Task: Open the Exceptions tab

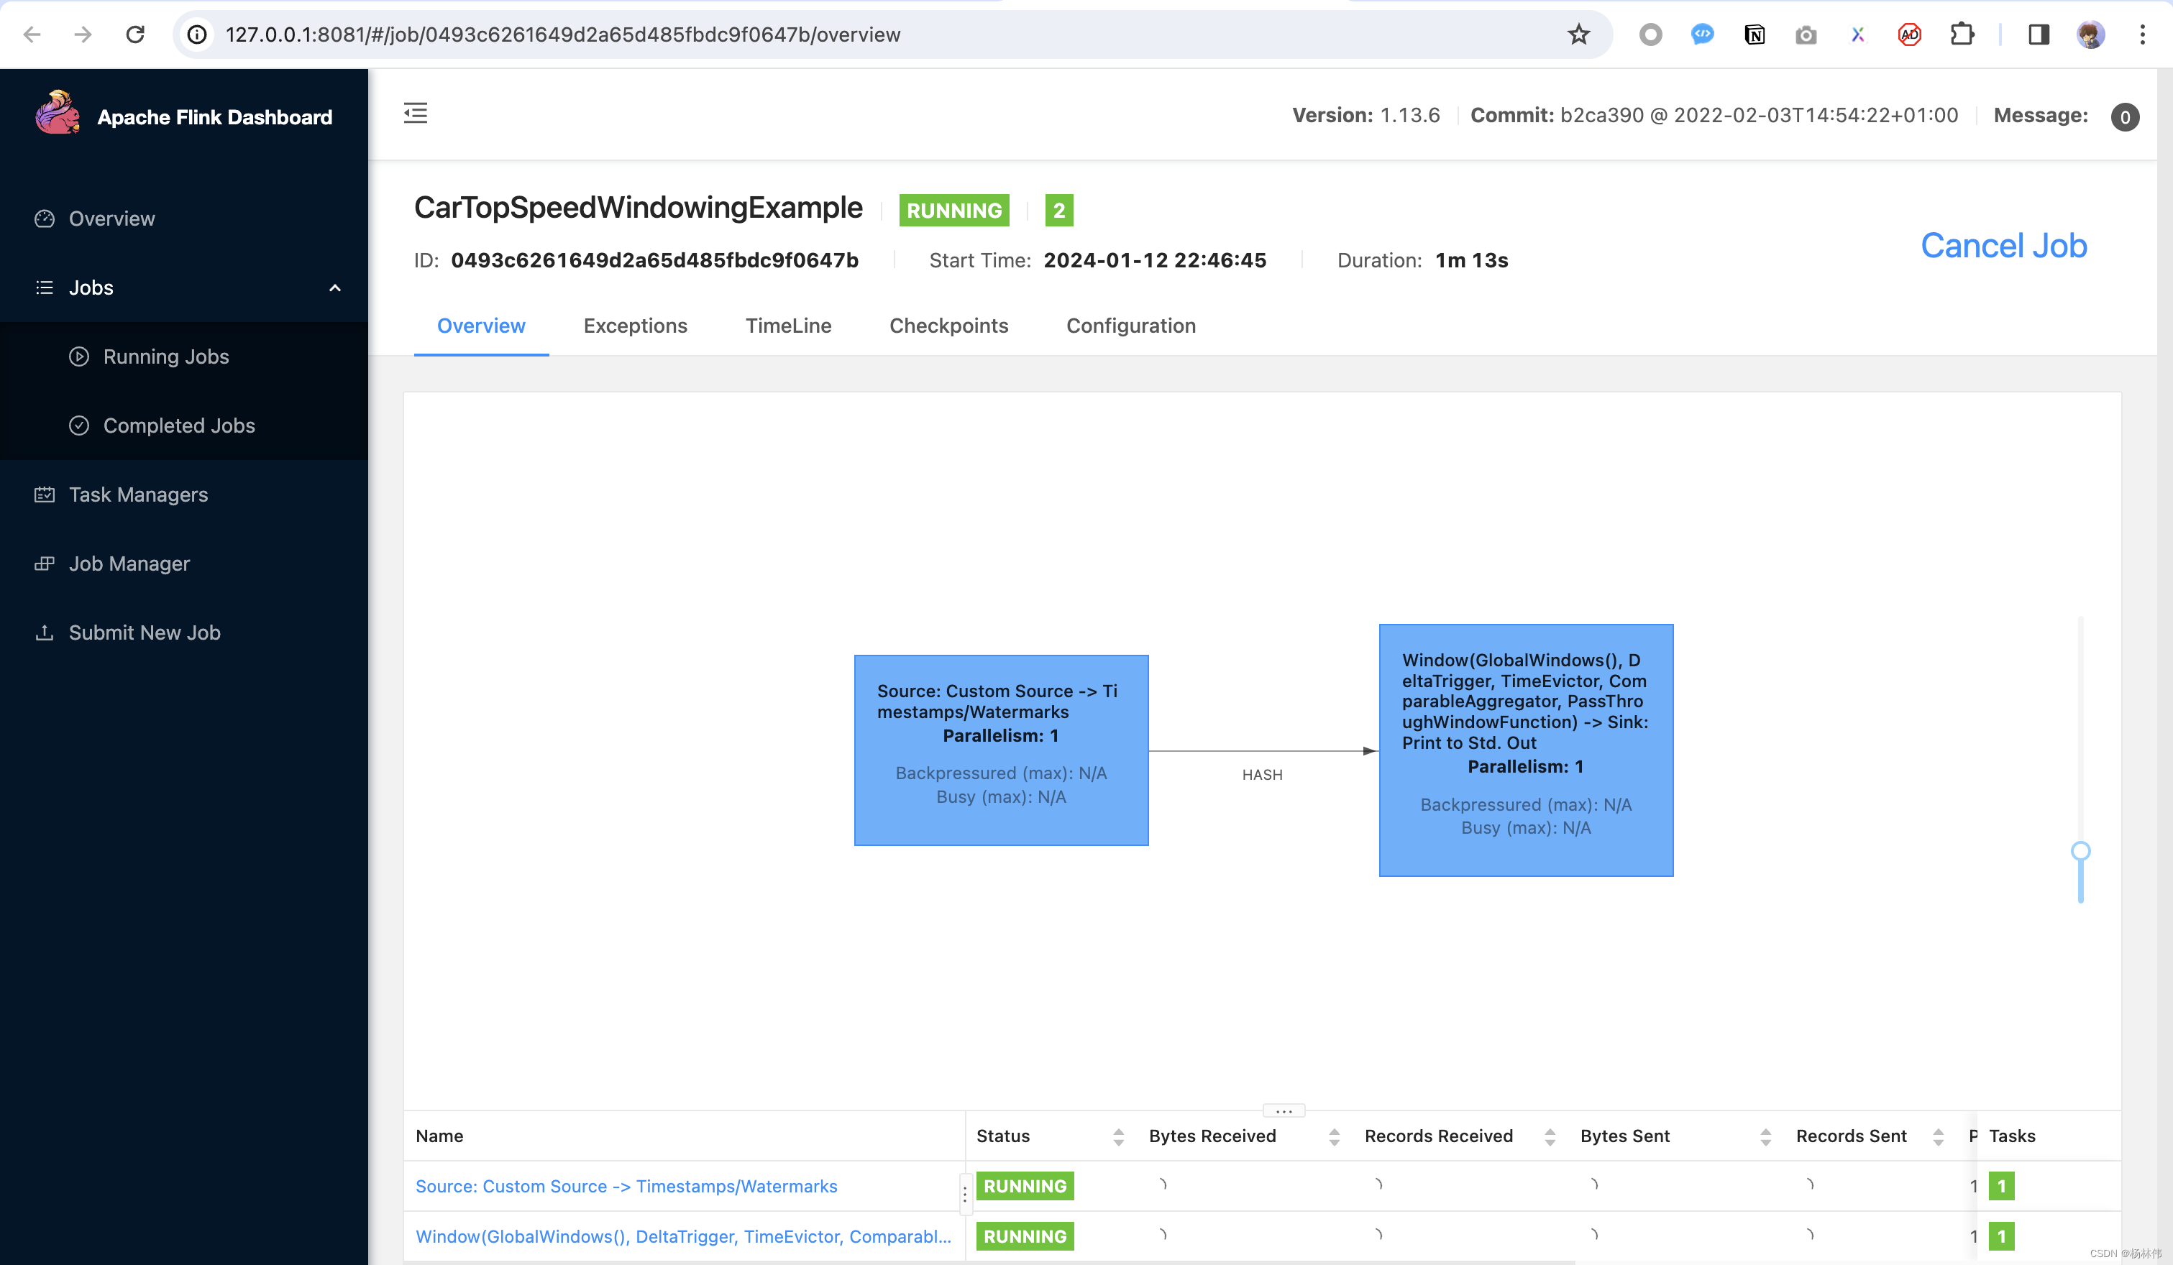Action: coord(635,326)
